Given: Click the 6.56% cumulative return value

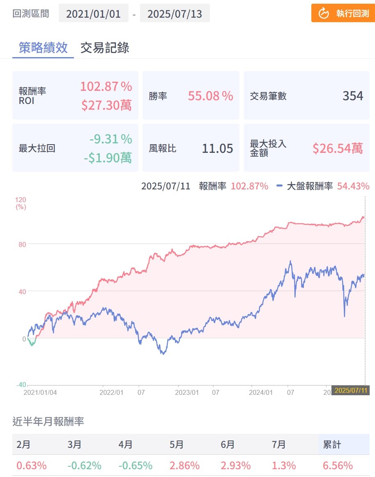Looking at the screenshot, I should [338, 465].
